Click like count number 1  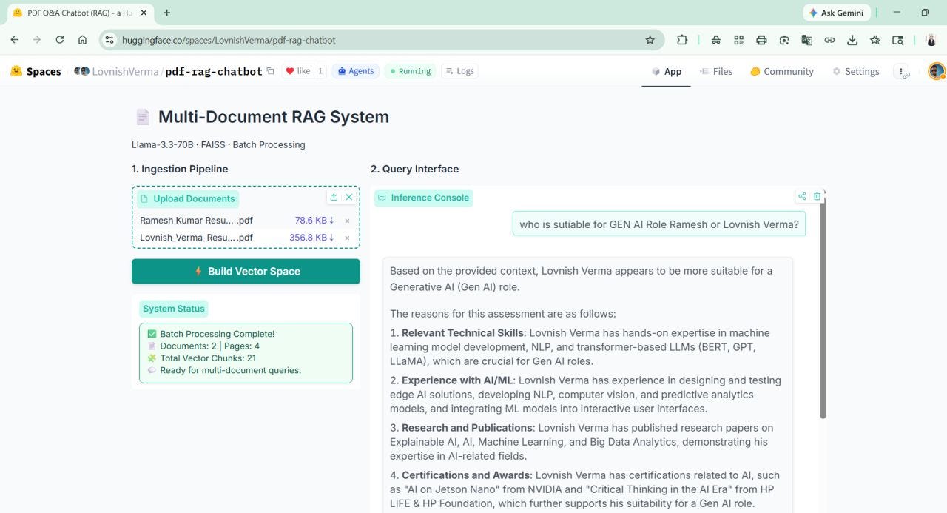(320, 71)
